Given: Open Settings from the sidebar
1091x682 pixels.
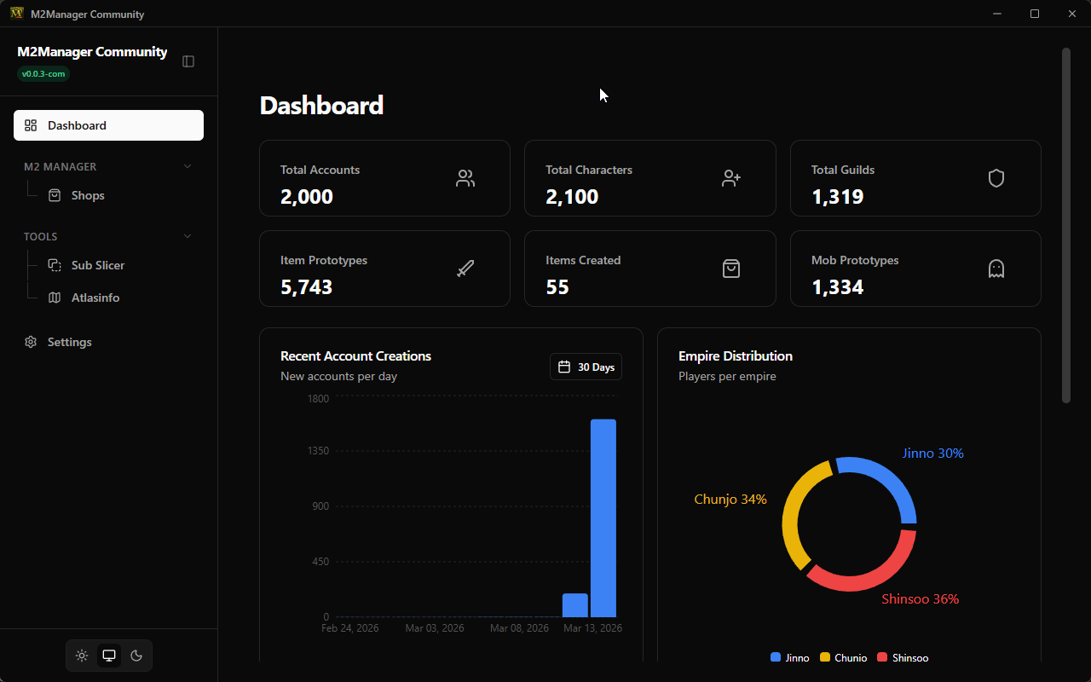Looking at the screenshot, I should [69, 342].
